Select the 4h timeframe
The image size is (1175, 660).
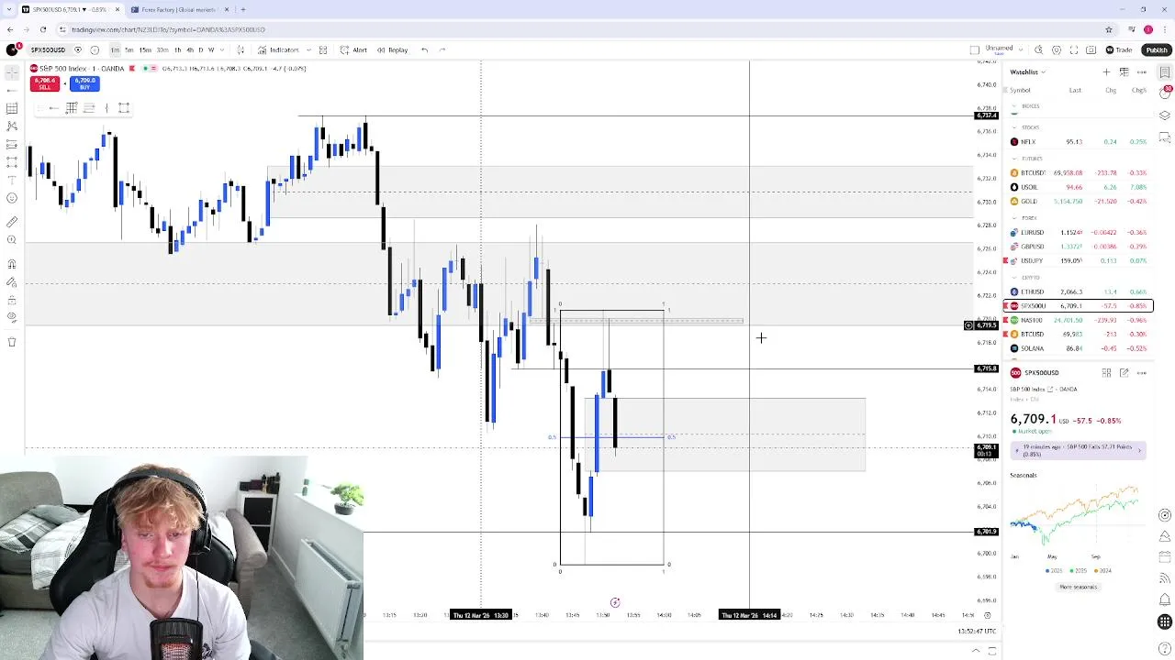point(190,49)
